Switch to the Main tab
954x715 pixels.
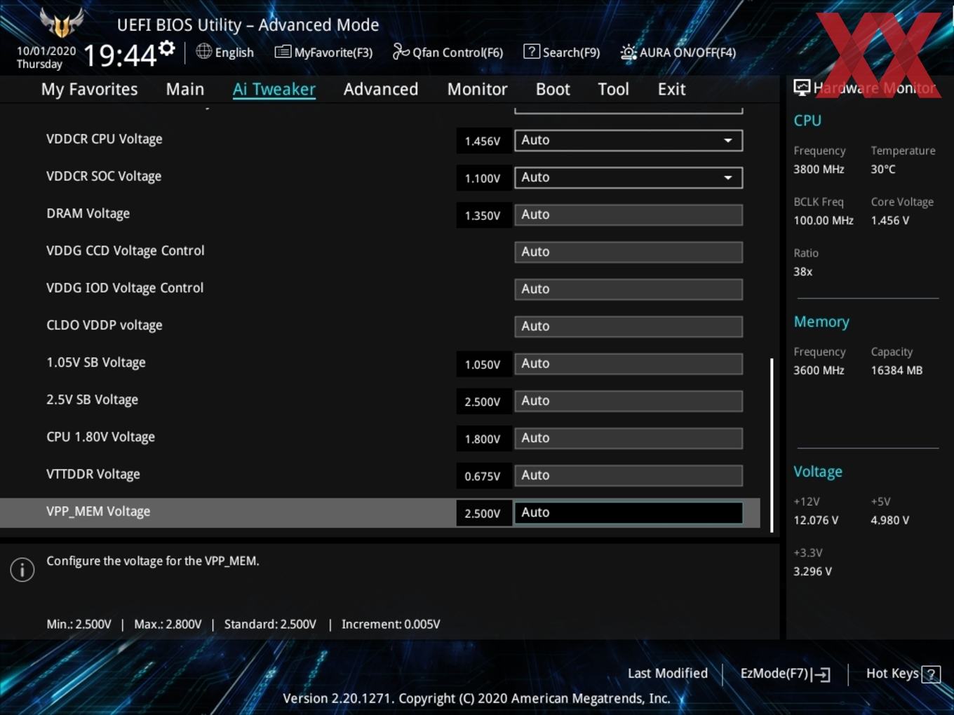tap(185, 89)
